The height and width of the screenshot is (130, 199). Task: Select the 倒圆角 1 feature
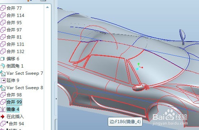click(x=15, y=66)
